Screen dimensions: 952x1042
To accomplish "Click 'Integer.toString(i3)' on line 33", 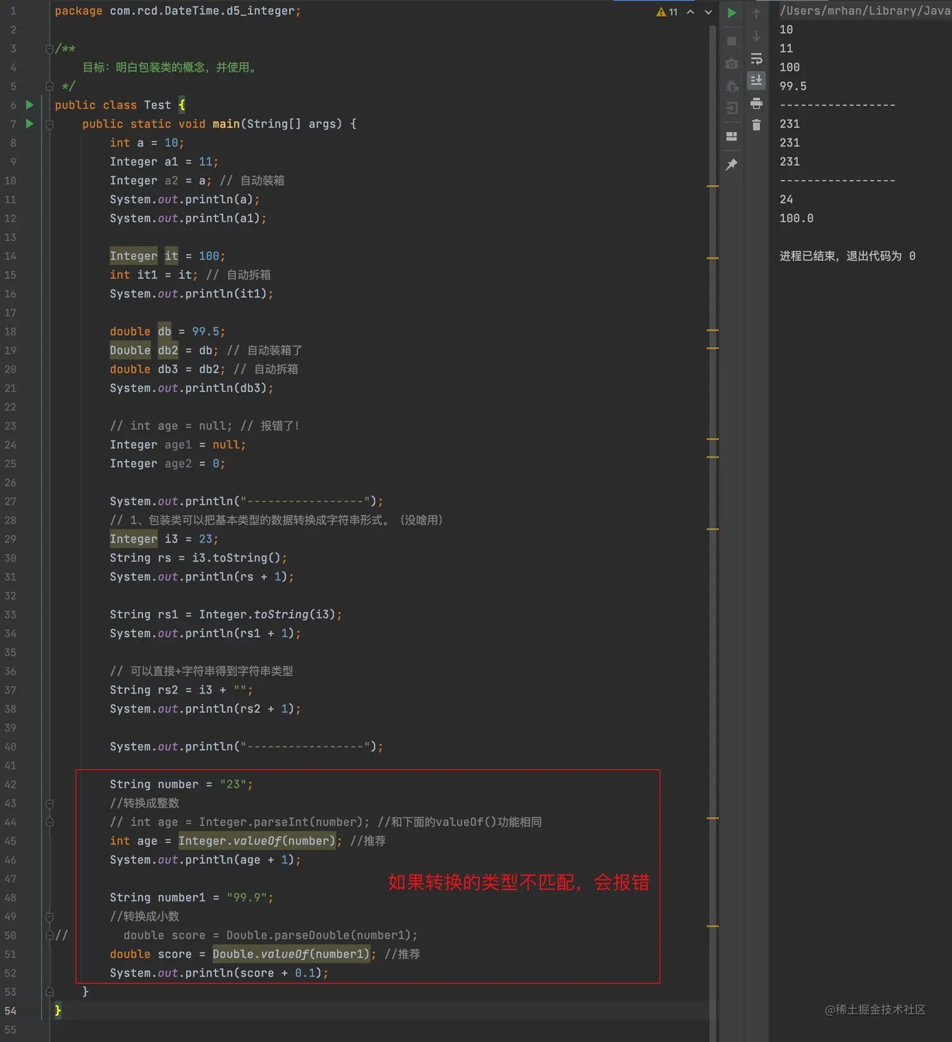I will click(267, 614).
